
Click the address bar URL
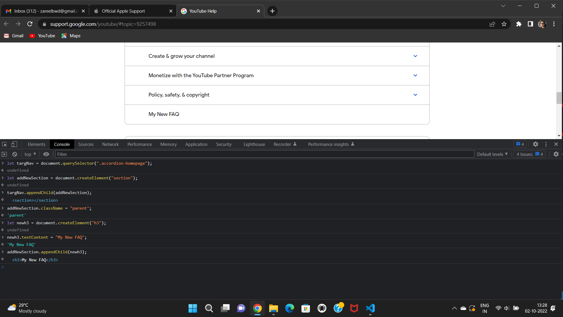pos(103,24)
